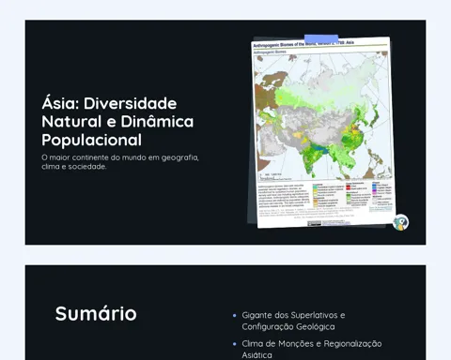The image size is (451, 360).
Task: Click the green legend color swatches
Action: pyautogui.click(x=349, y=199)
